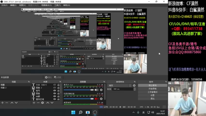The image size is (206, 116).
Task: Select the OBS Studio taskbar icon
Action: 95,112
